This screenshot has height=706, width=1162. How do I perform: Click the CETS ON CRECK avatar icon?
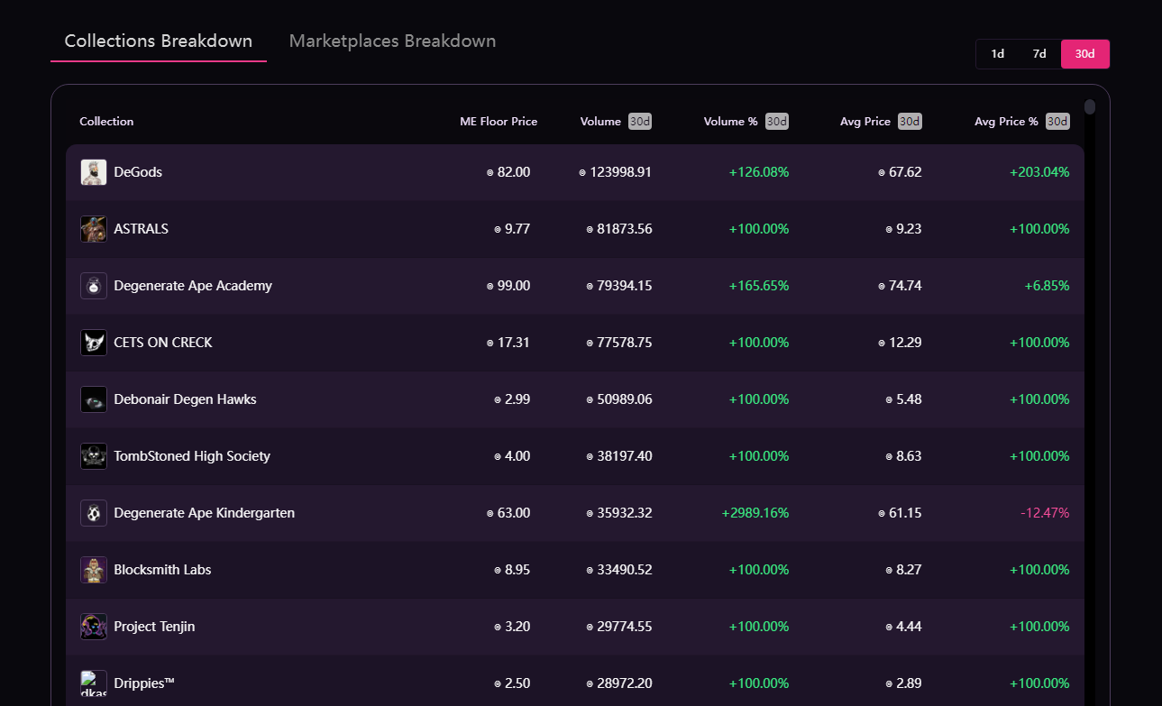click(x=94, y=343)
